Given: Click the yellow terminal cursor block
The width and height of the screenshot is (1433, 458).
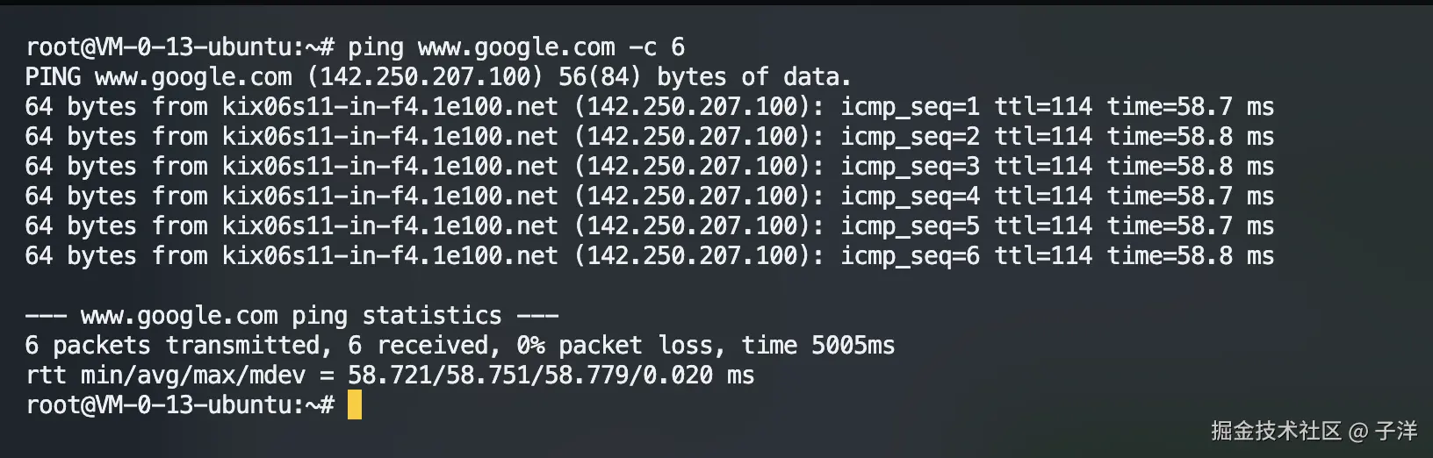Looking at the screenshot, I should pos(355,405).
